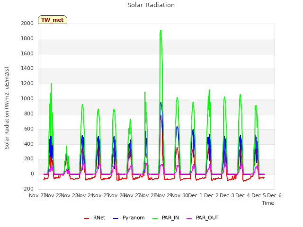303x227 pixels.
Task: Click the 1800 y-axis tick label
Action: coord(27,39)
